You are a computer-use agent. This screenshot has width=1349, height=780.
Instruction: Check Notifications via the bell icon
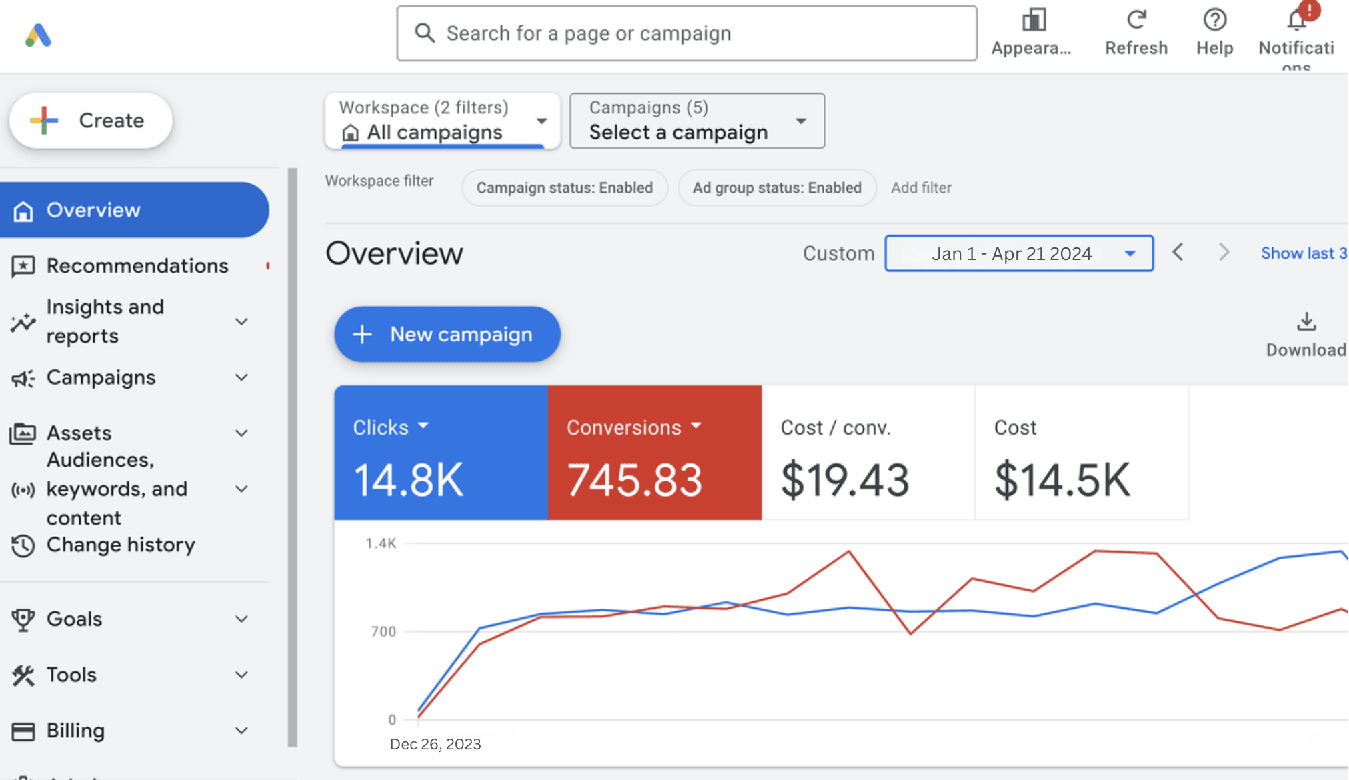(1296, 20)
